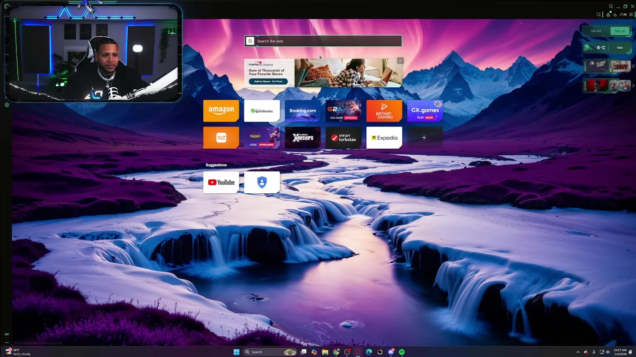Open the Instant Gaming speed dial tile

[x=384, y=111]
